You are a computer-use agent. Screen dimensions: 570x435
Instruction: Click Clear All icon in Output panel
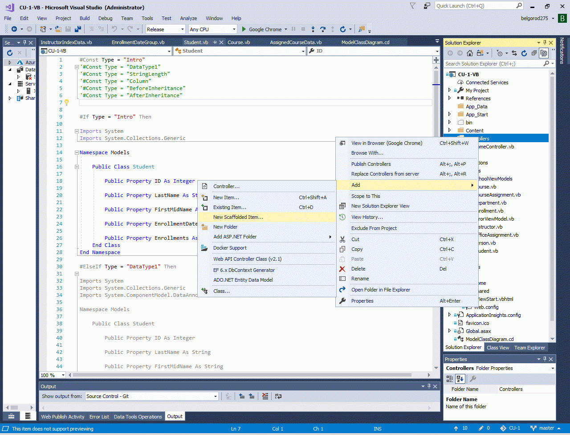click(x=265, y=396)
